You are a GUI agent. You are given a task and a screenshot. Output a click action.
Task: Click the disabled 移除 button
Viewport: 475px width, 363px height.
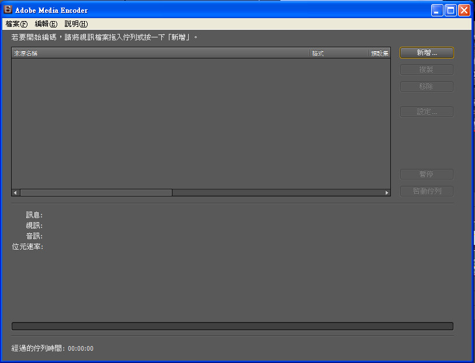(427, 87)
